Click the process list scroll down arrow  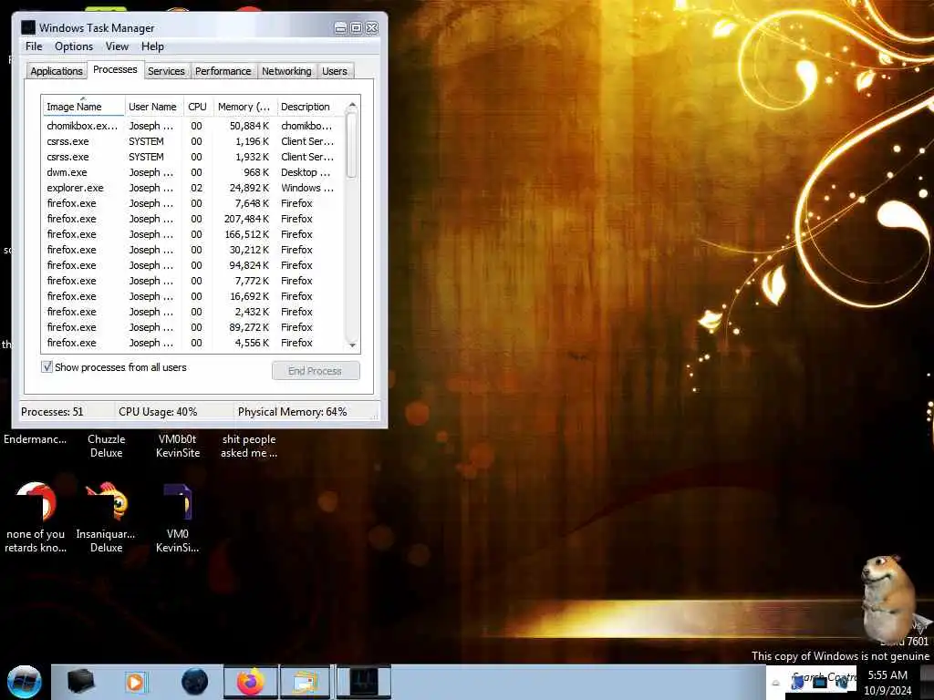click(352, 345)
